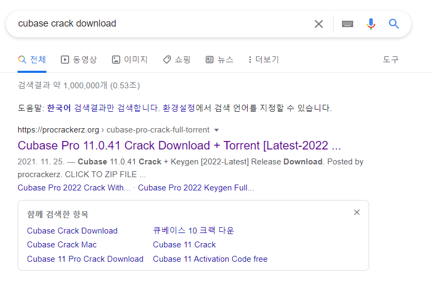Select the 전체 (All) tab

(32, 60)
